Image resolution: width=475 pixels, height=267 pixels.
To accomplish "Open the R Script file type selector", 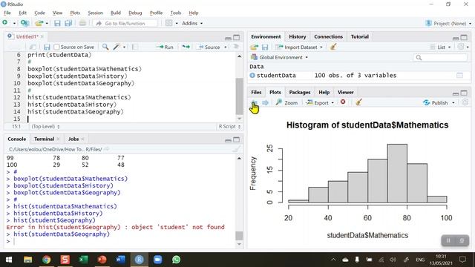I will (x=229, y=127).
